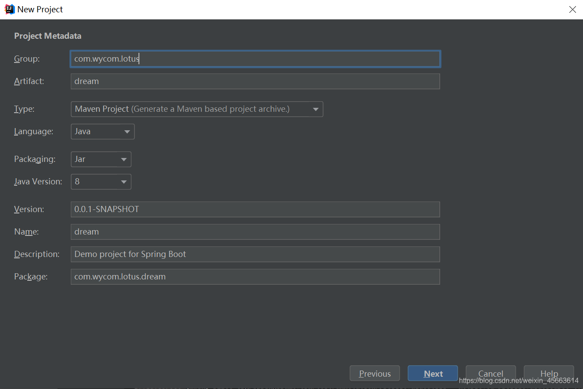The width and height of the screenshot is (583, 389).
Task: Proceed with the Next button
Action: pyautogui.click(x=433, y=374)
